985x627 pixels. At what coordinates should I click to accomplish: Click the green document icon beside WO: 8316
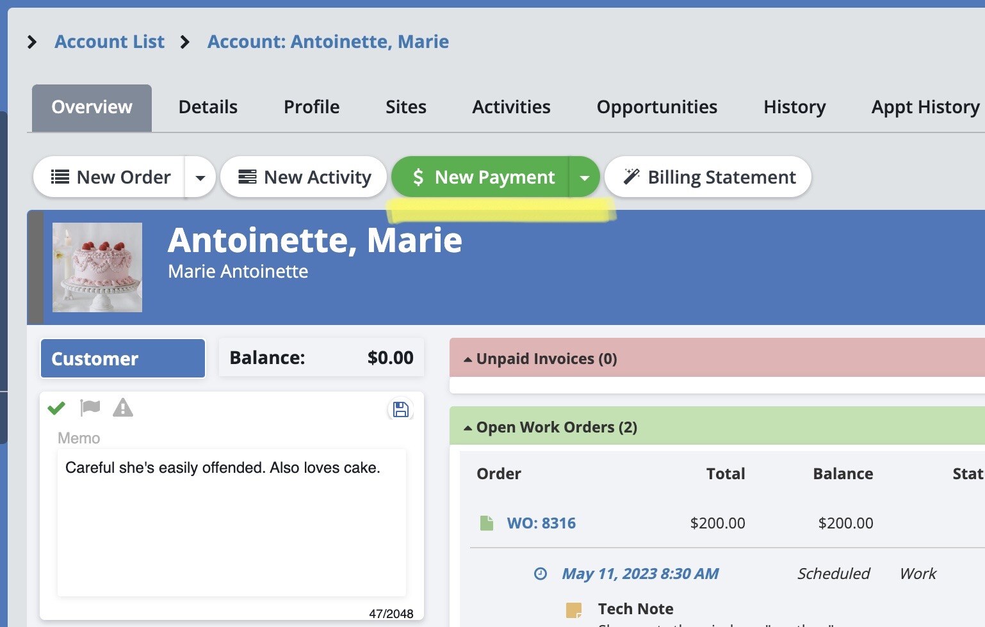point(487,523)
